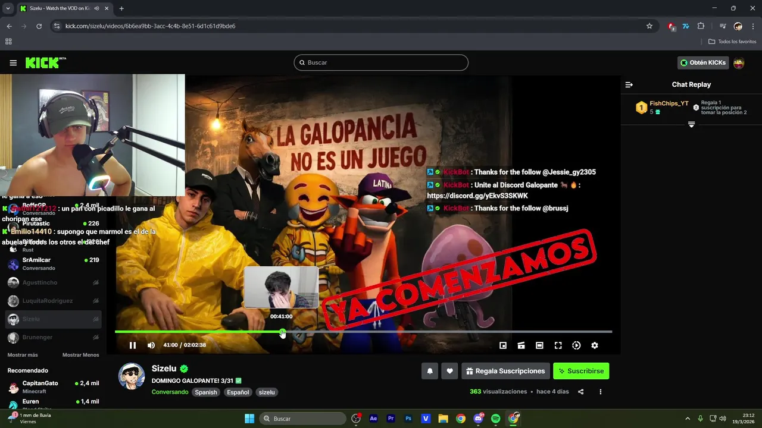Open LuquitaRodriguez channel in sidebar

54,301
